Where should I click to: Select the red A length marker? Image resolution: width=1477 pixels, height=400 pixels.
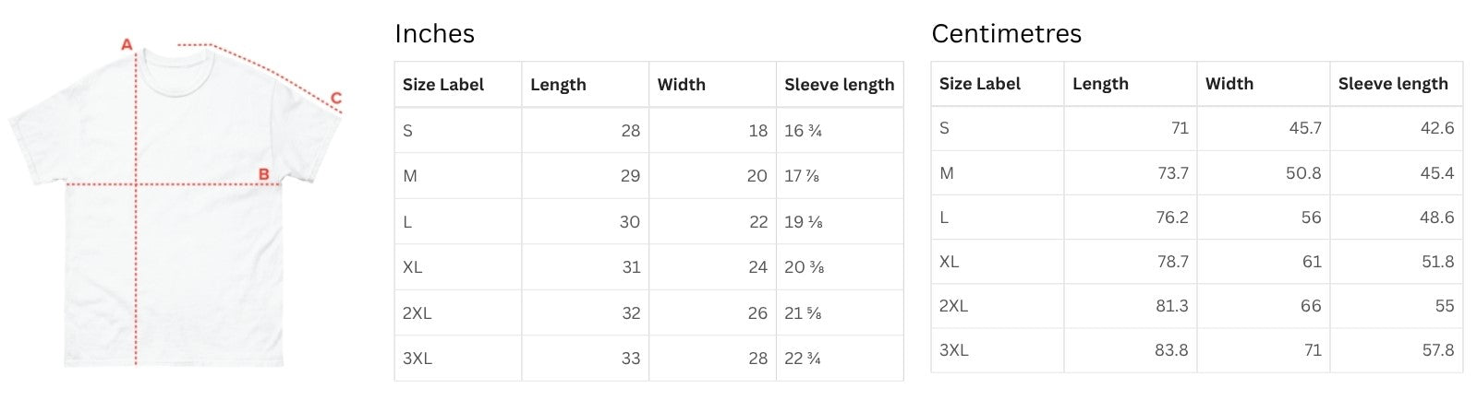(127, 44)
